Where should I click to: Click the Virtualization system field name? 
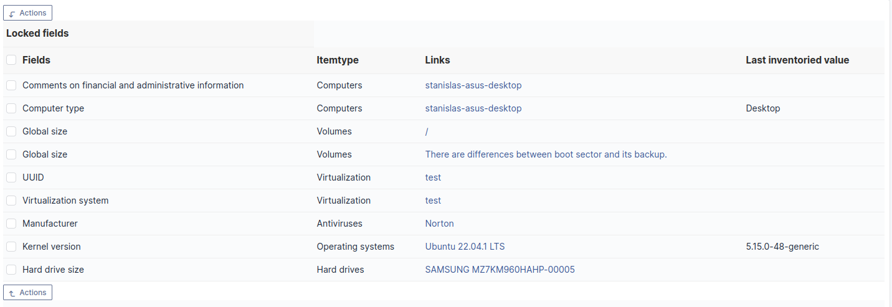pyautogui.click(x=65, y=201)
